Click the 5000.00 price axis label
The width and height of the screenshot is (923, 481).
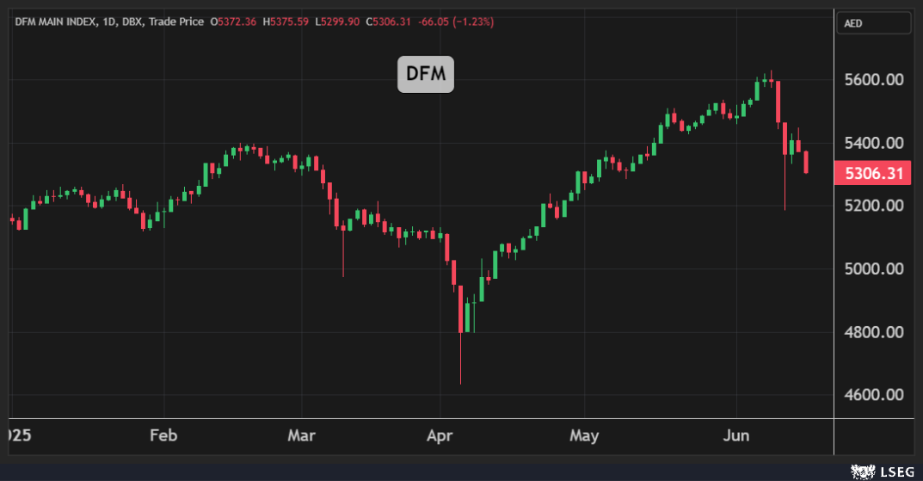point(874,269)
